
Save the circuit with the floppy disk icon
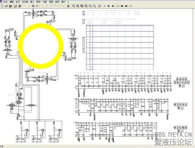10,6
